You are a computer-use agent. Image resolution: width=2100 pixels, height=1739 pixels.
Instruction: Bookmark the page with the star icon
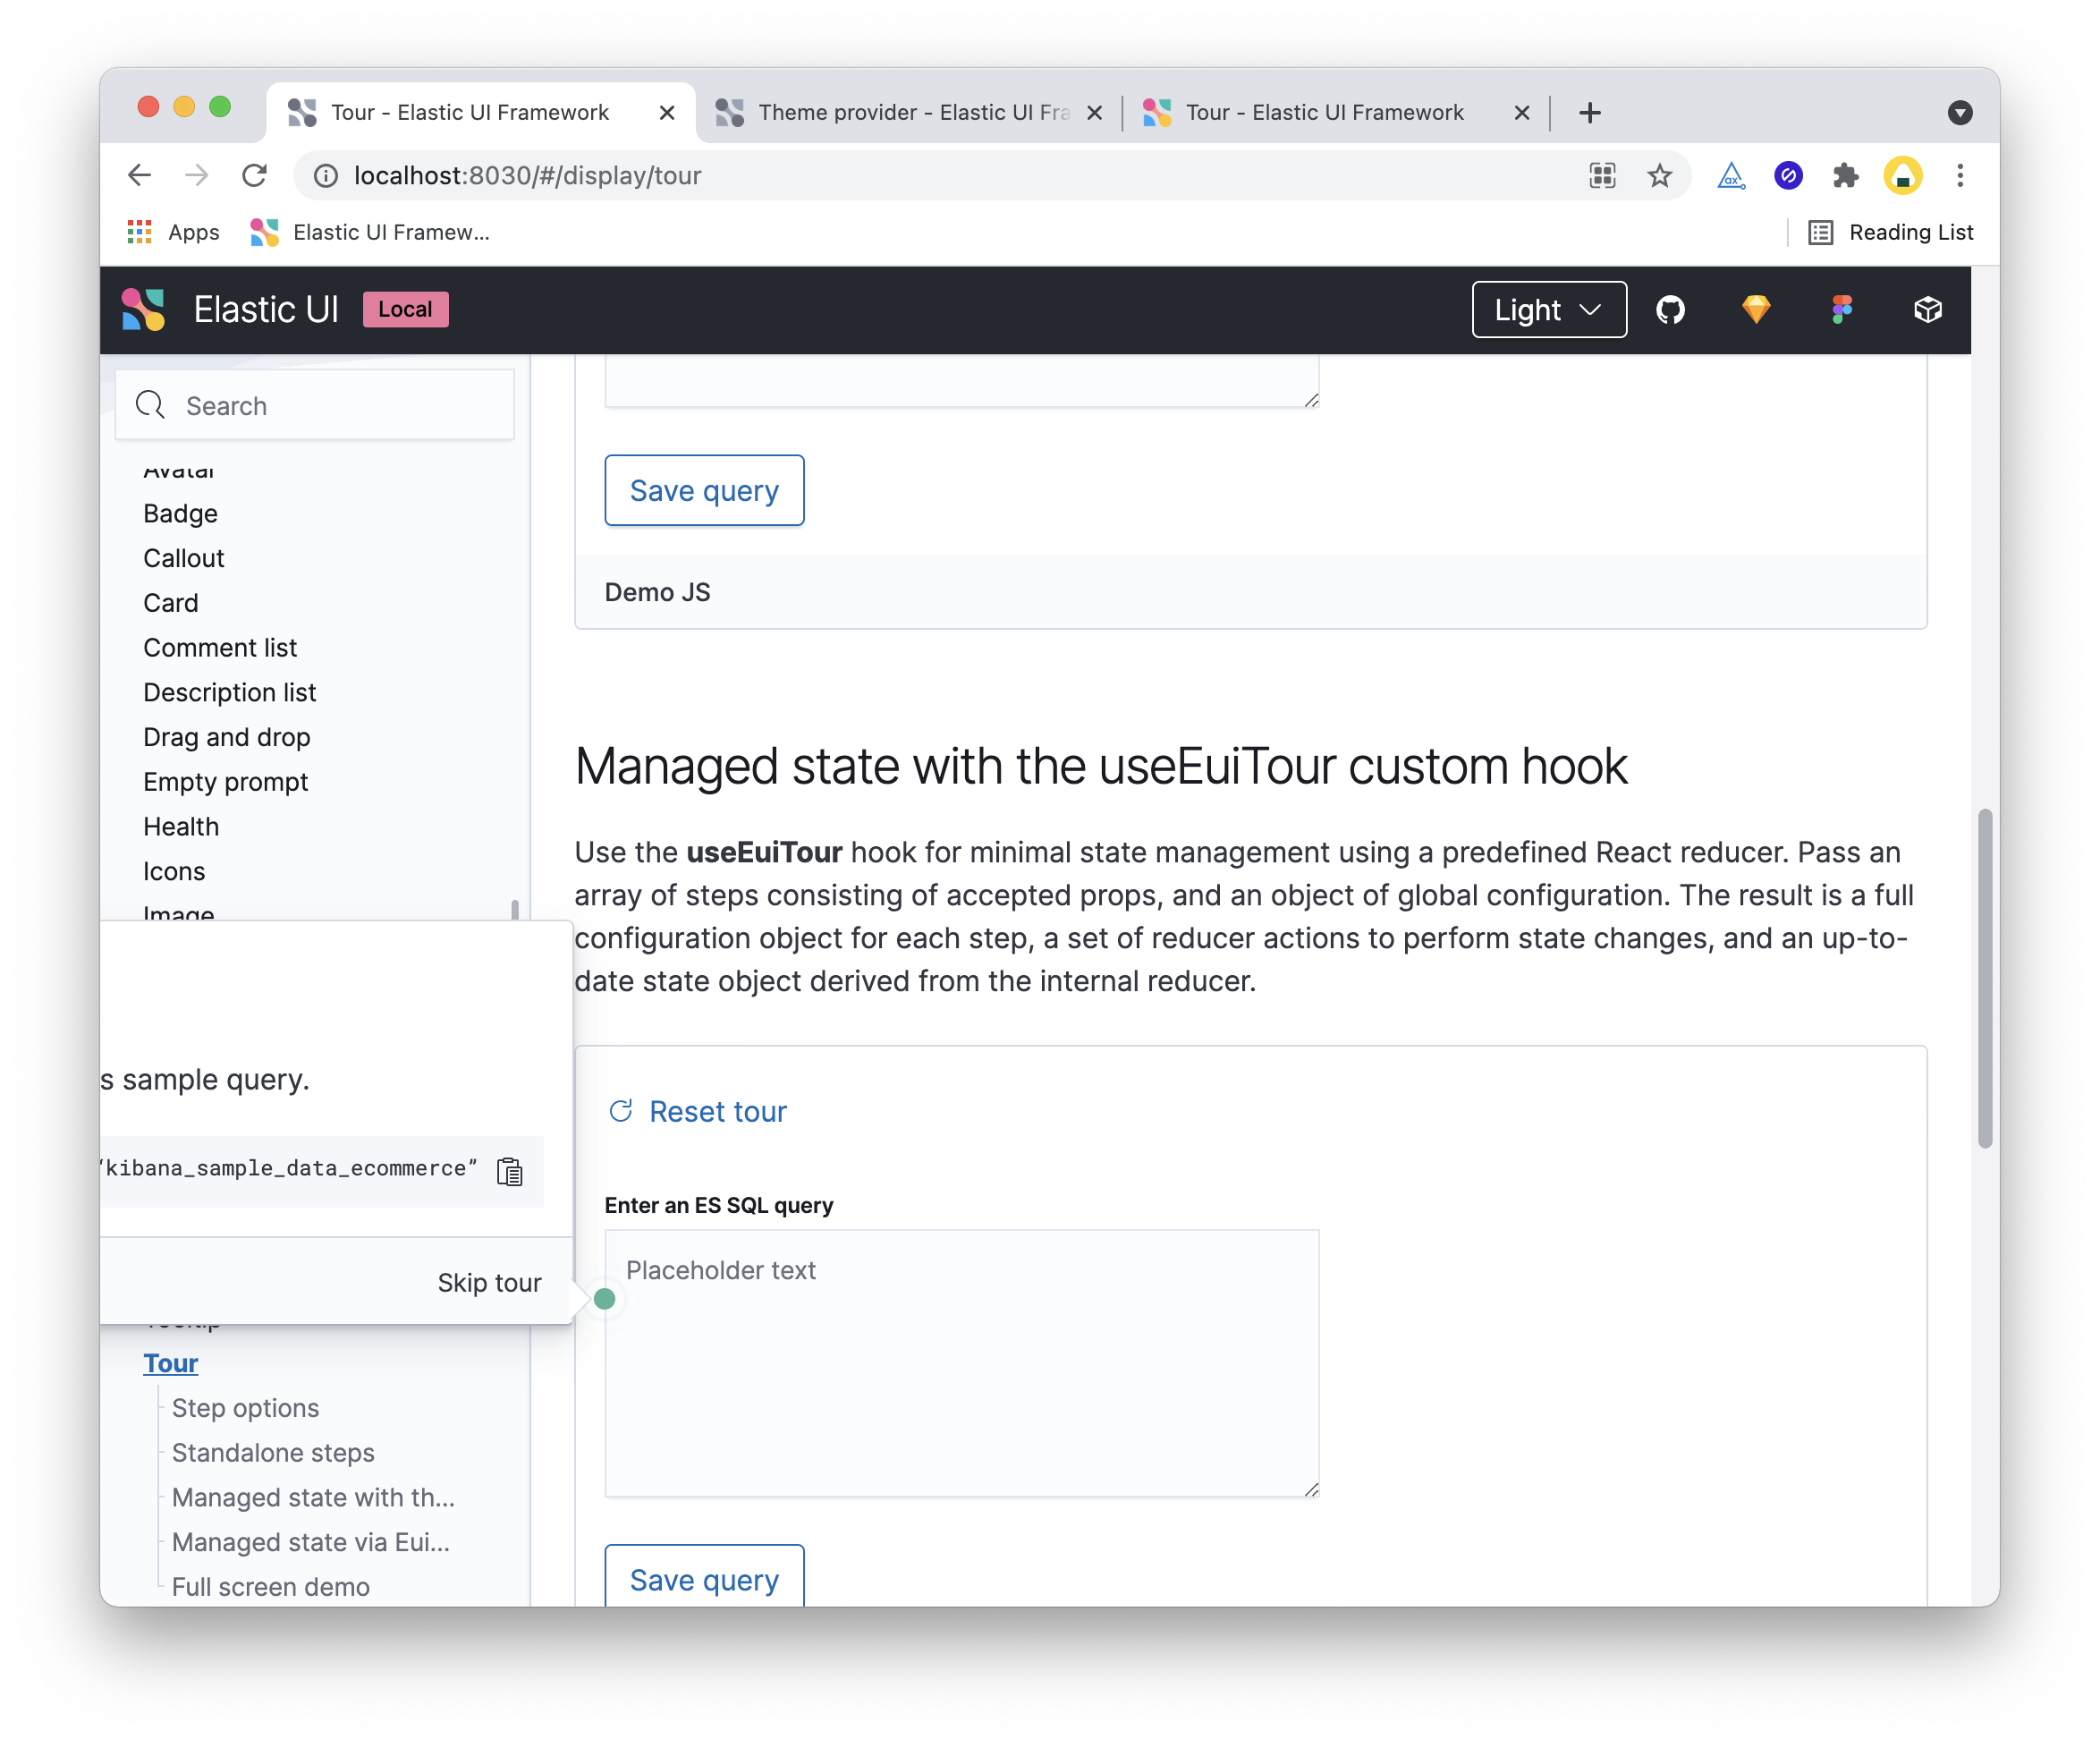pyautogui.click(x=1660, y=176)
